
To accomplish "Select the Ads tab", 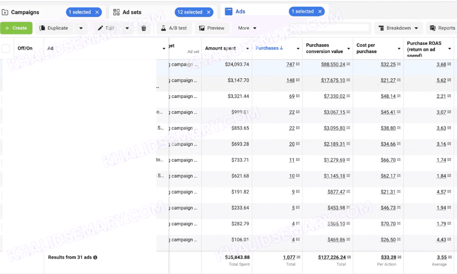I will coord(240,11).
